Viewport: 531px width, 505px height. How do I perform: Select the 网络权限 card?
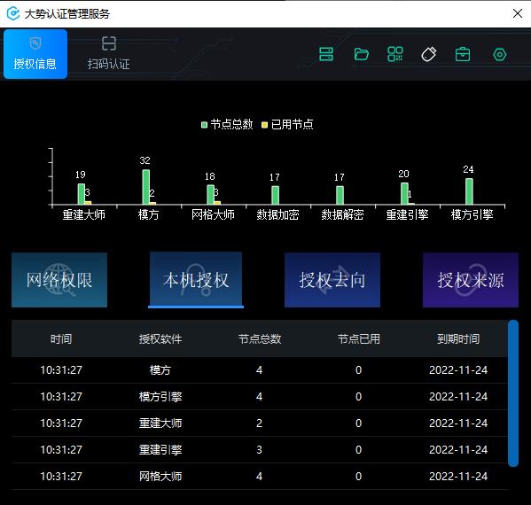tap(59, 280)
